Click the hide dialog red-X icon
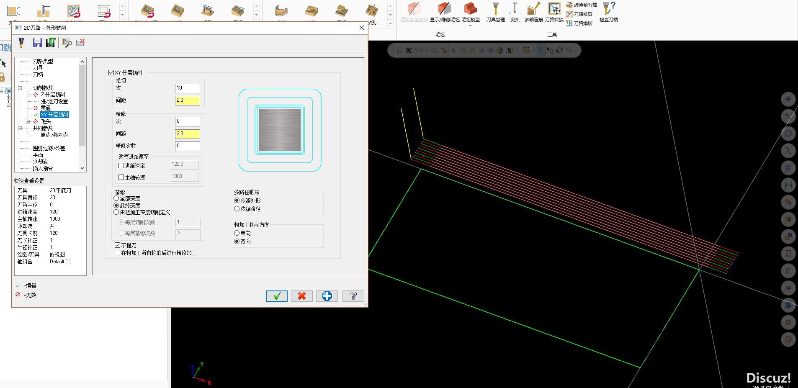The width and height of the screenshot is (798, 388). 80,42
